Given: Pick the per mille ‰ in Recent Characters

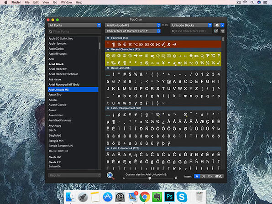Looking at the screenshot, I should tap(113, 63).
